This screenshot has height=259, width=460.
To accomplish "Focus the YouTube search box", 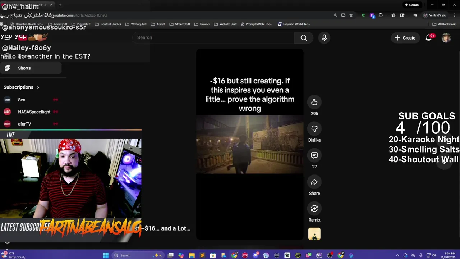I will (214, 38).
